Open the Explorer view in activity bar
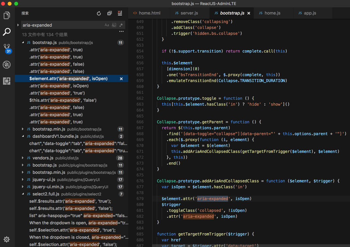Viewport: 350px width, 247px height. [7, 15]
